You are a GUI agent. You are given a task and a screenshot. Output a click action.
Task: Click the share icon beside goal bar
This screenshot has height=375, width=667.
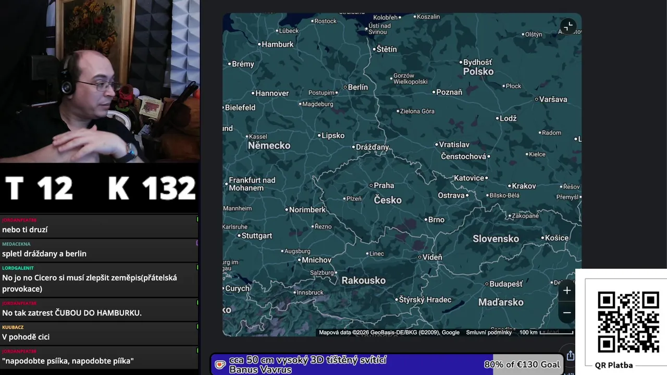pos(570,355)
